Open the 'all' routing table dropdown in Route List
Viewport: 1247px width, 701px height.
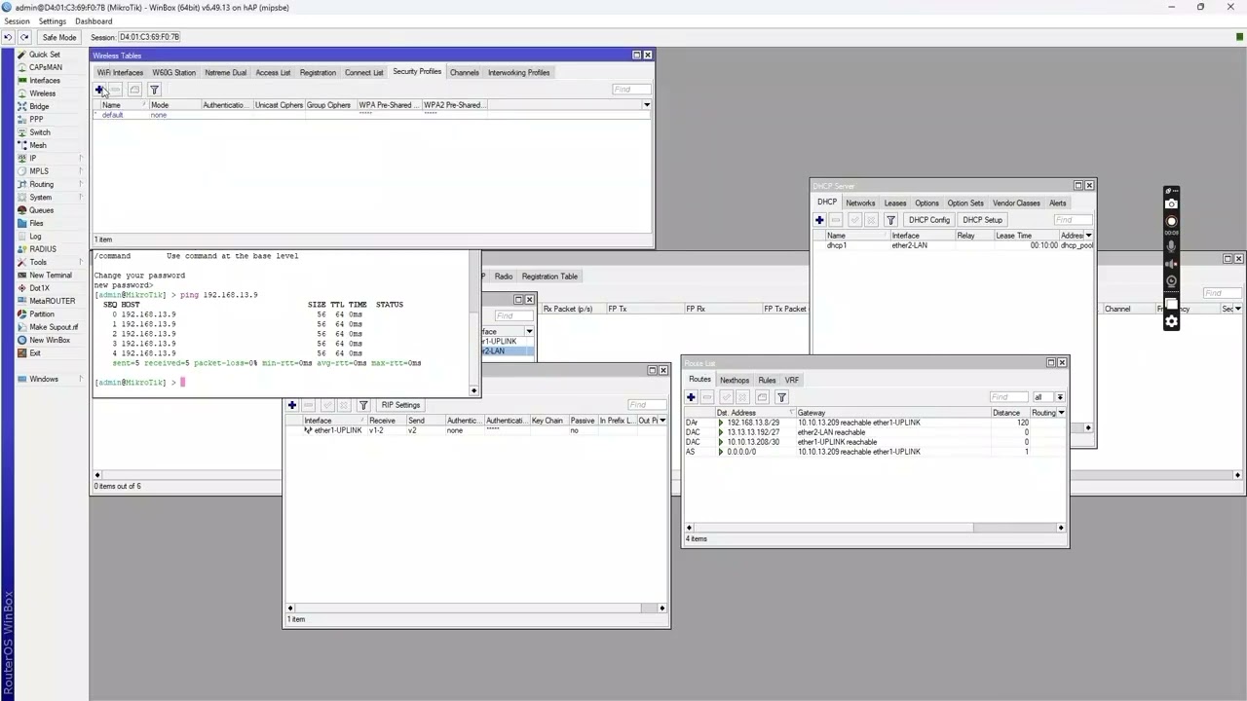click(x=1060, y=397)
